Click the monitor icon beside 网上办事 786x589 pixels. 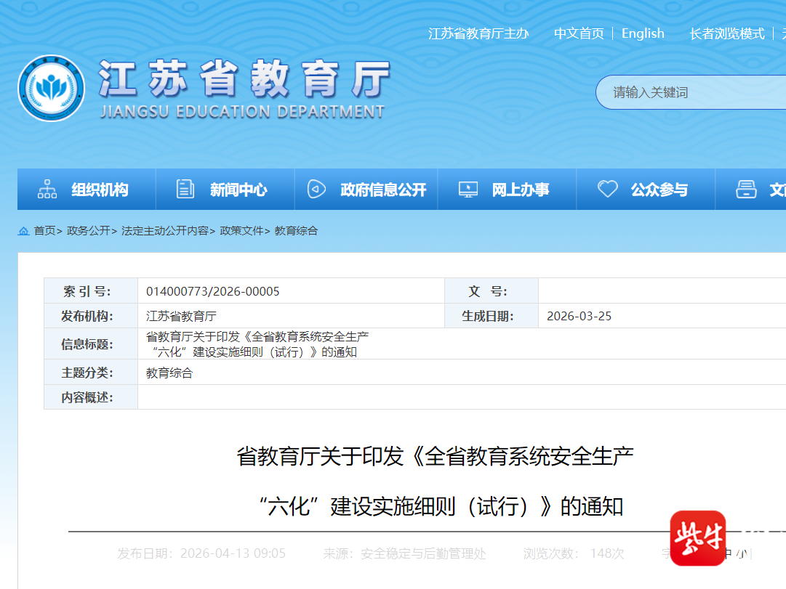(468, 190)
